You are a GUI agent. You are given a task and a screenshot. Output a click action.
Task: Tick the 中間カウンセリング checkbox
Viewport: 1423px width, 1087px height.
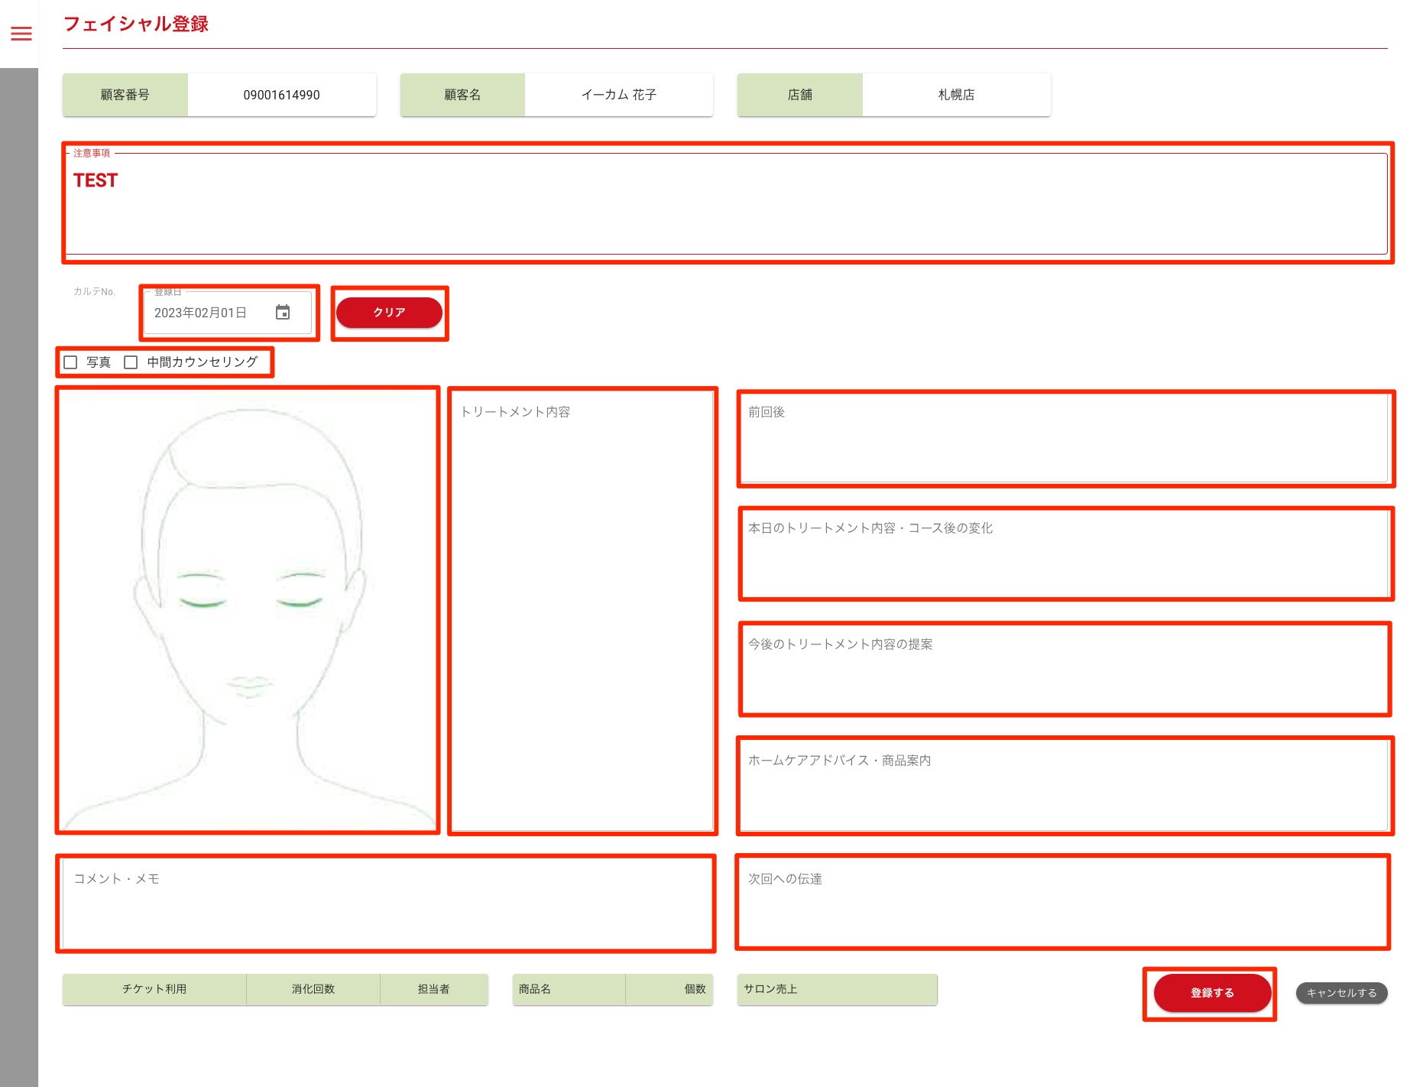click(131, 362)
